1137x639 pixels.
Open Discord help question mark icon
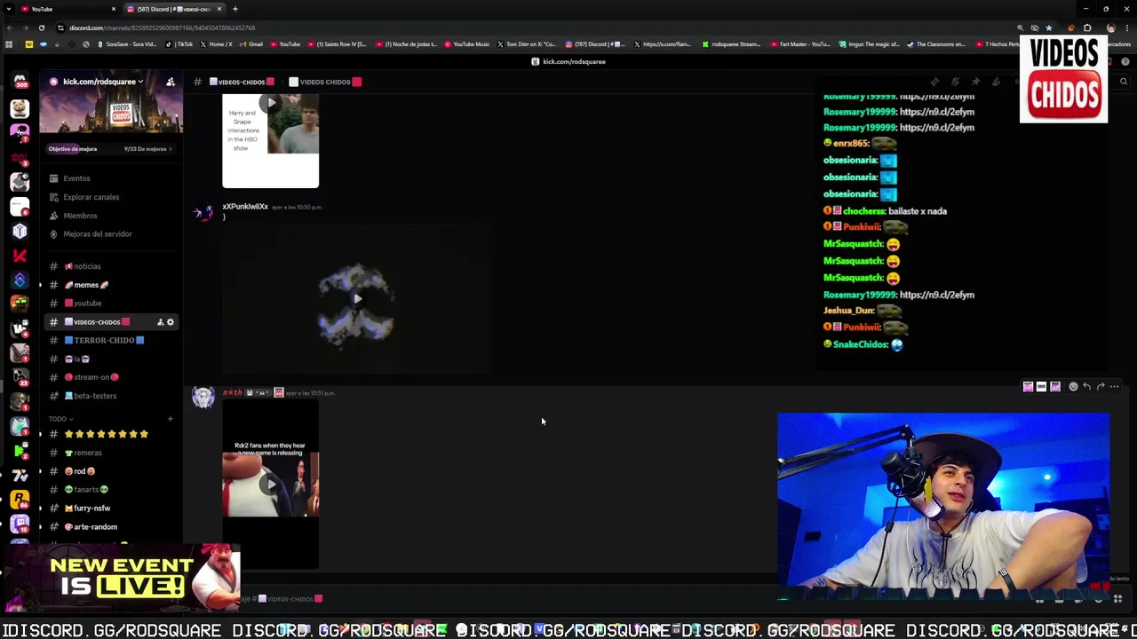pos(1125,61)
